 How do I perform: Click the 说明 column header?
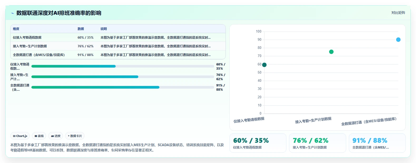[x=104, y=29]
